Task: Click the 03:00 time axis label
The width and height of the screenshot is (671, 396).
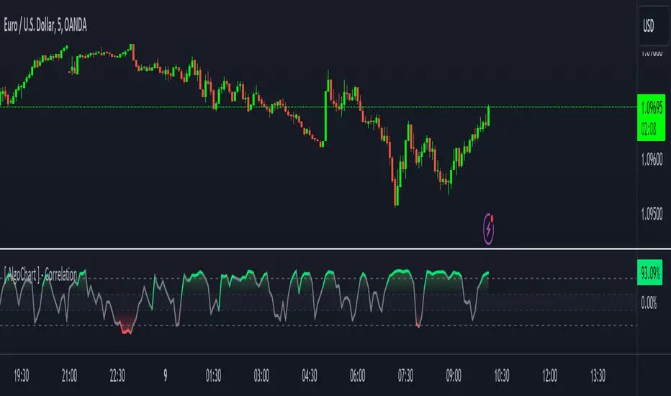Action: click(x=261, y=376)
